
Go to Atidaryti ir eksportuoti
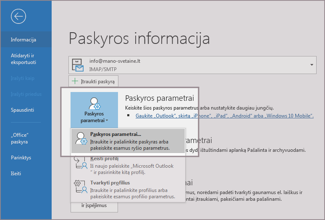click(24, 59)
